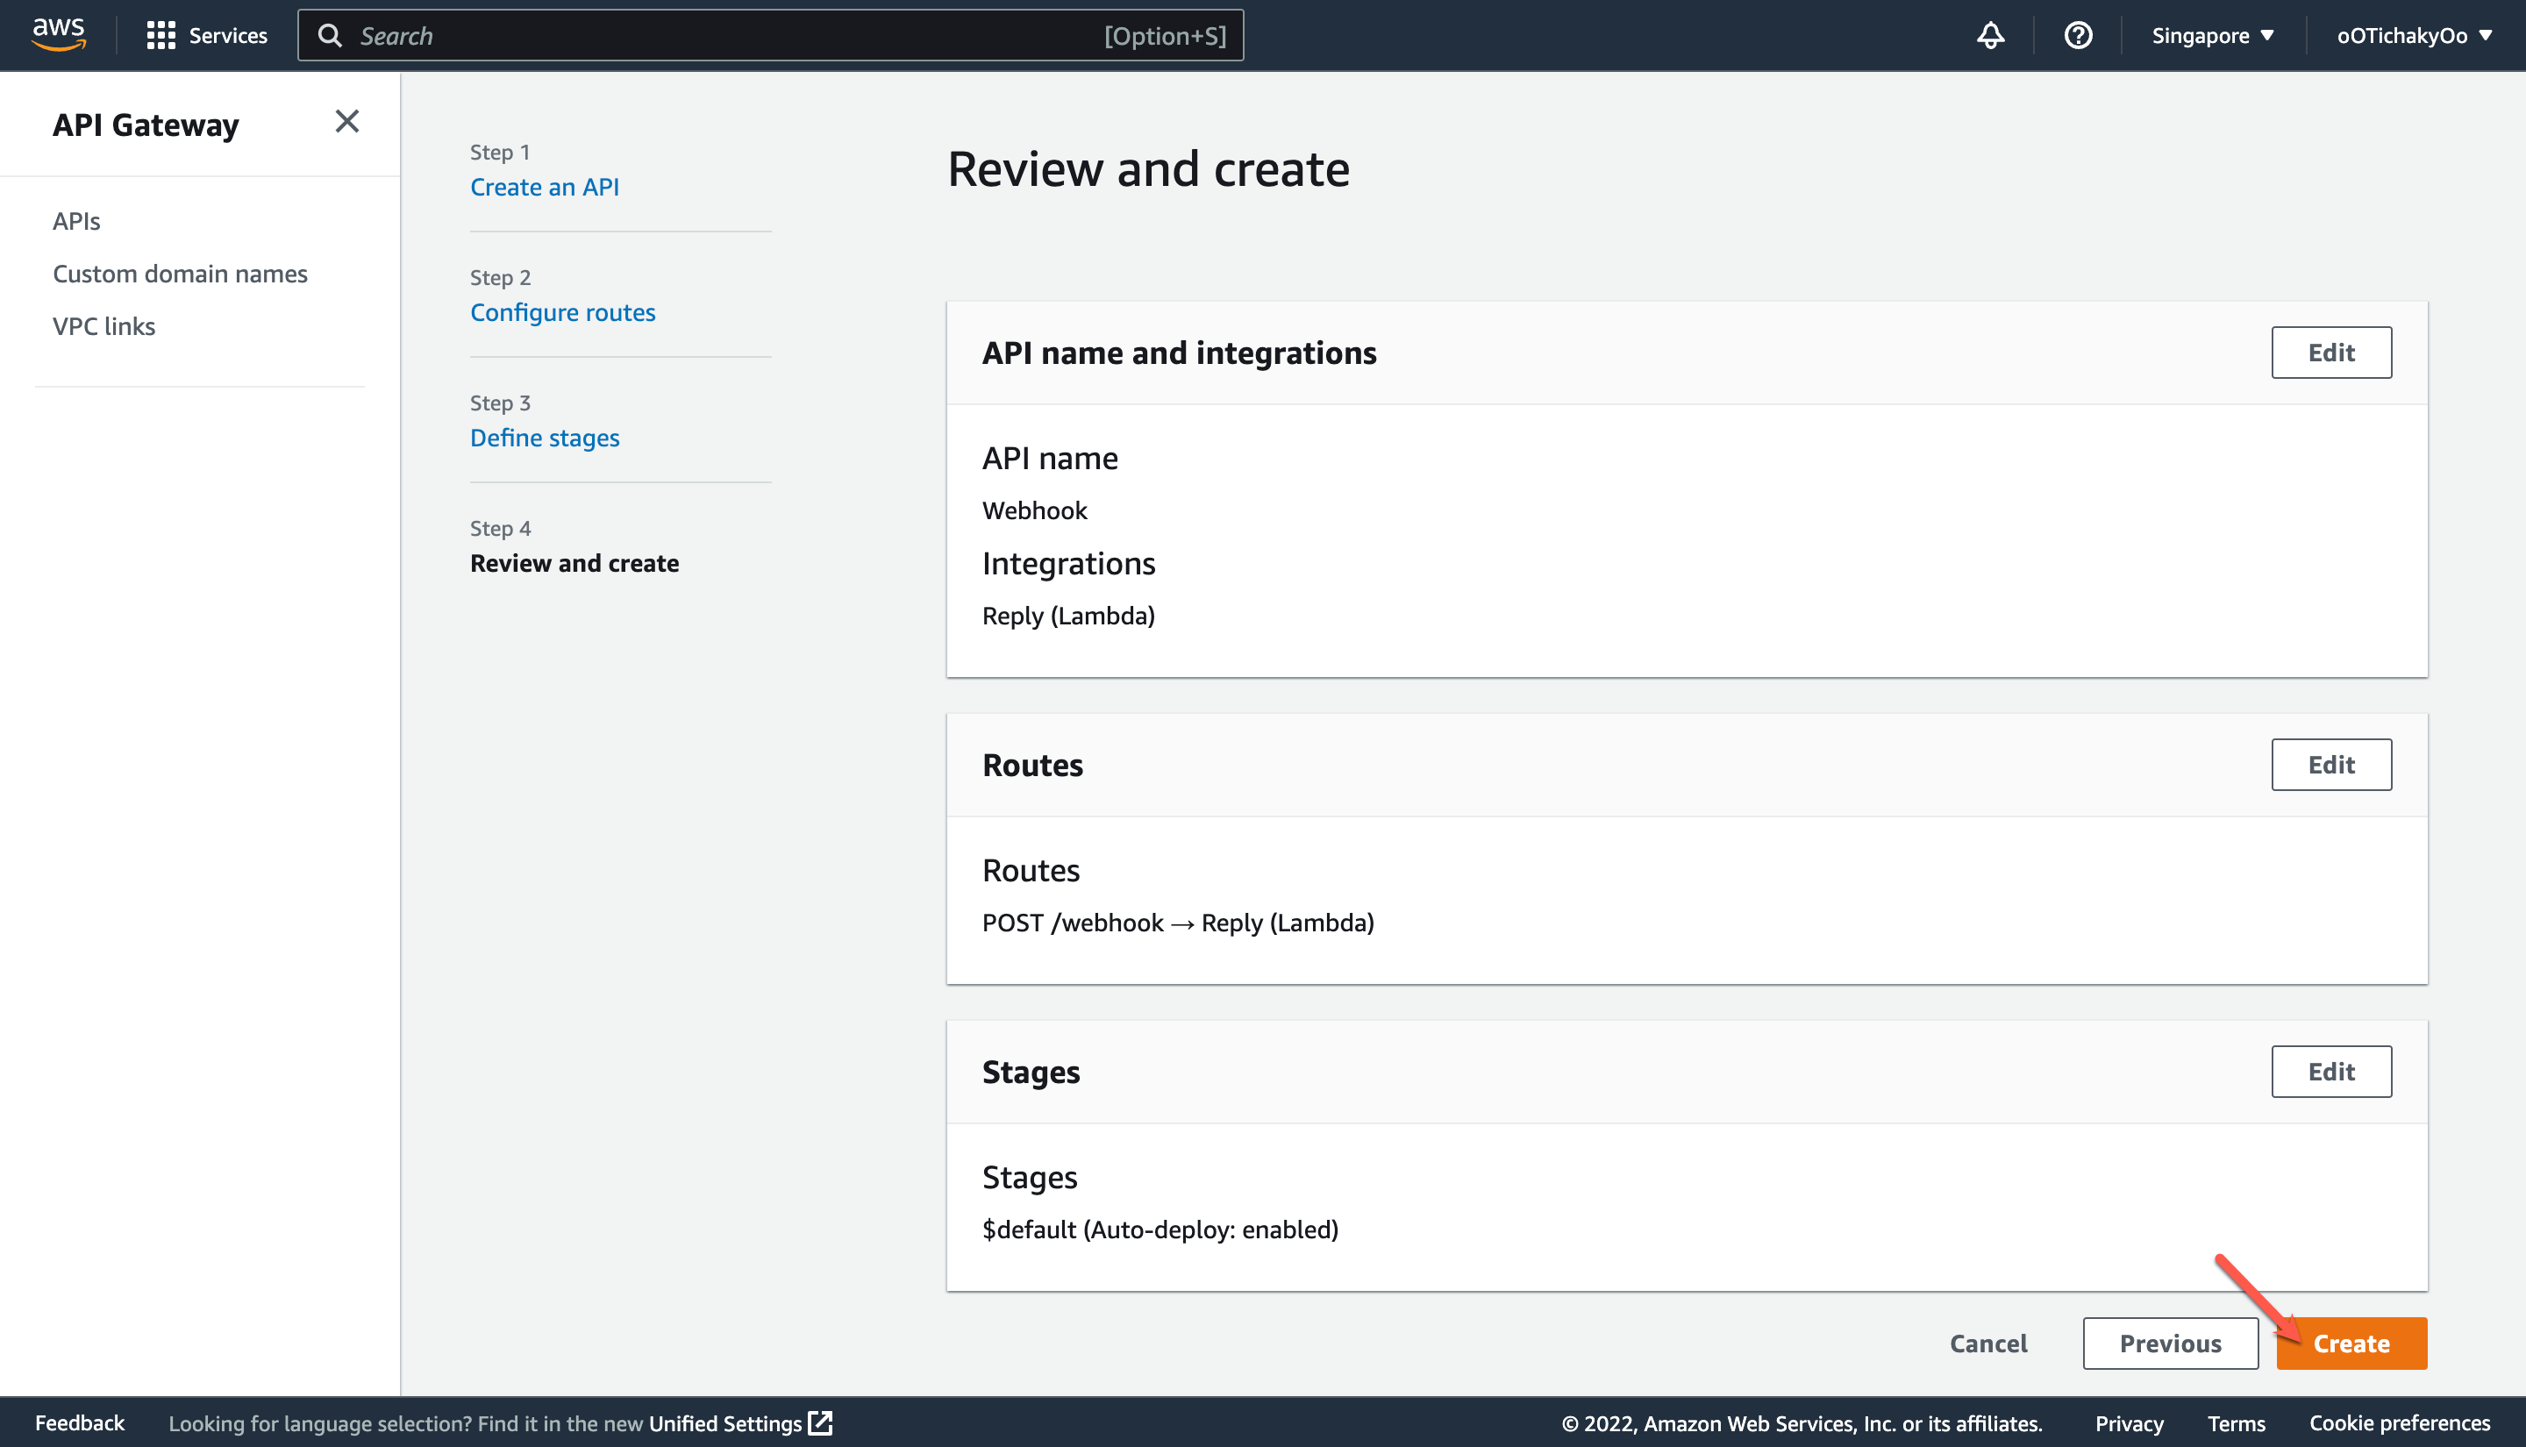Click the orange Create button
Image resolution: width=2526 pixels, height=1447 pixels.
tap(2351, 1343)
